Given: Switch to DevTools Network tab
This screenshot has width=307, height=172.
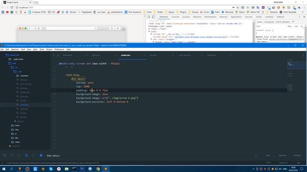Looking at the screenshot, I should 197,17.
